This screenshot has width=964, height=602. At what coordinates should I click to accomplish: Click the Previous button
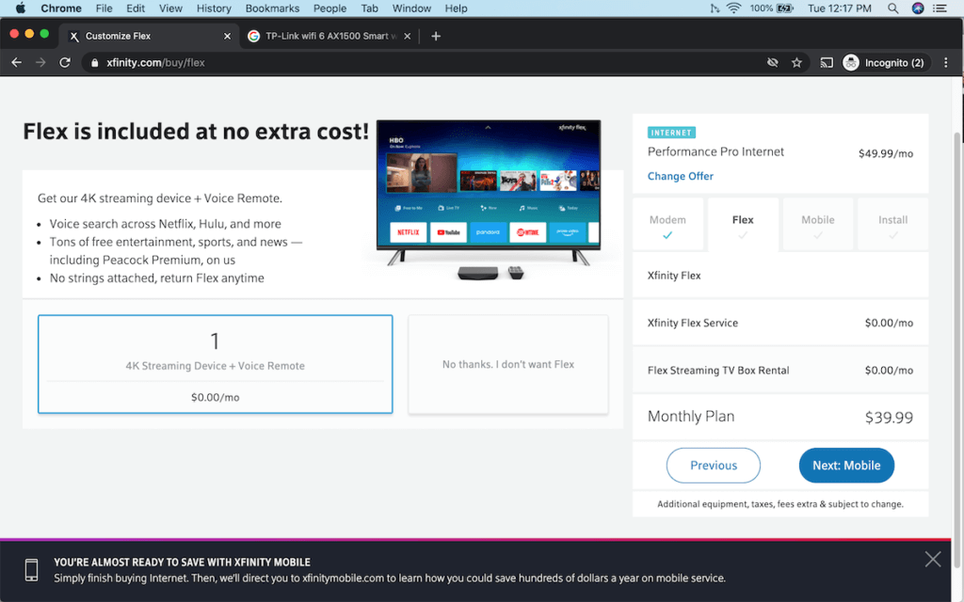tap(714, 466)
